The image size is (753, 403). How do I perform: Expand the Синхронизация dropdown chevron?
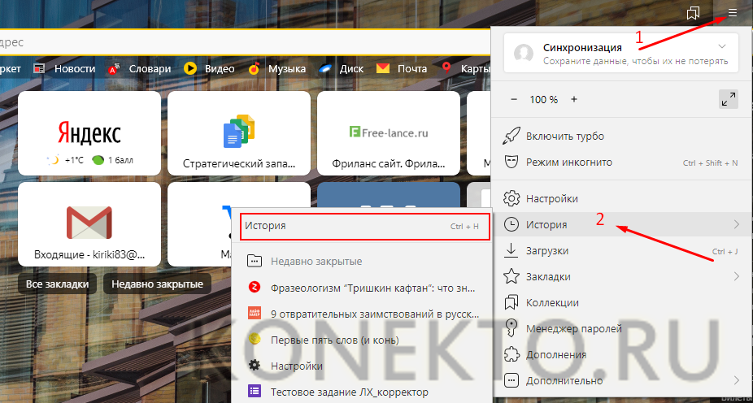pos(722,46)
